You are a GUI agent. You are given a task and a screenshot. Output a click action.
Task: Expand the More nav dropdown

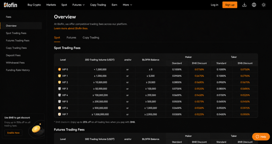point(127,5)
